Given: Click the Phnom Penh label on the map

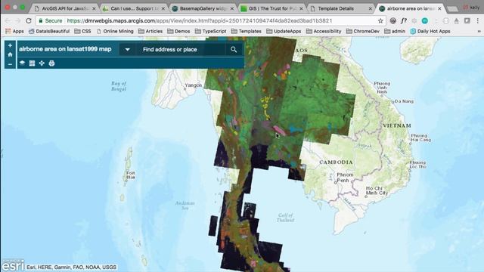Looking at the screenshot, I should (x=345, y=178).
